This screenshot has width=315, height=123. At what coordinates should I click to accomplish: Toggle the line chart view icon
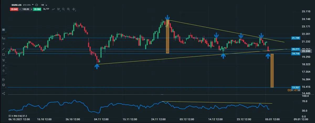point(53,9)
